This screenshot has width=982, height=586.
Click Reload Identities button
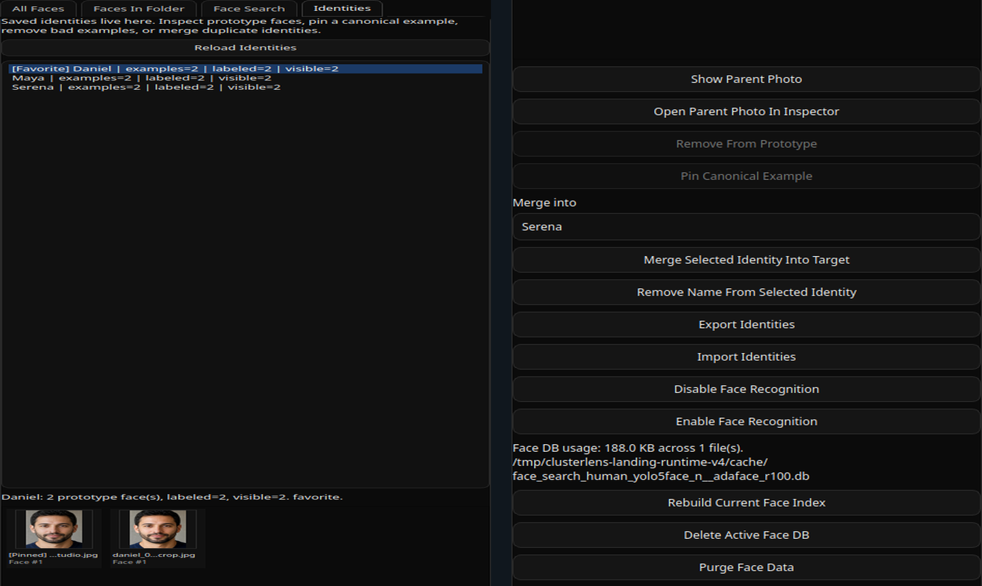pyautogui.click(x=245, y=48)
